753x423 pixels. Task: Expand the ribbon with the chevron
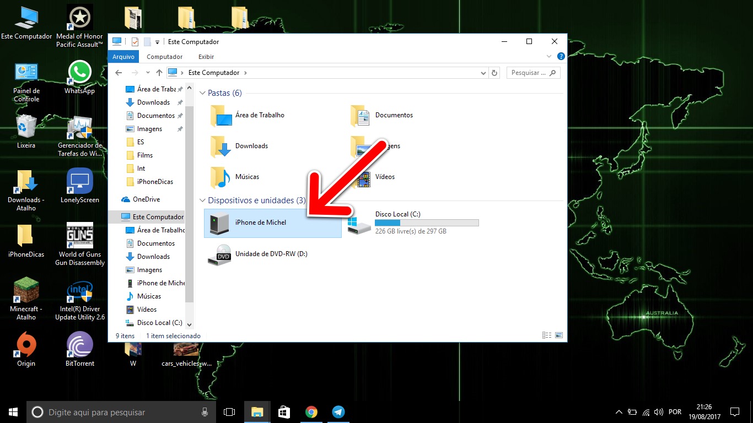coord(548,56)
